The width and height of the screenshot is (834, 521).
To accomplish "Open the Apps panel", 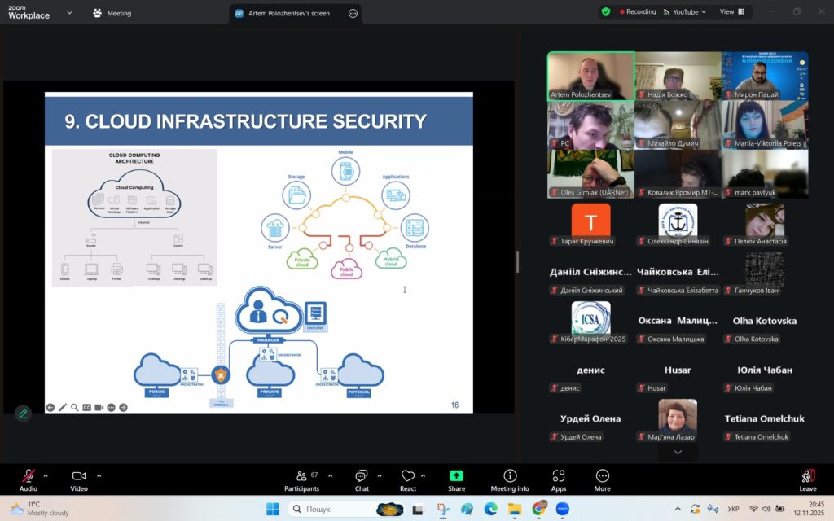I will pos(559,479).
